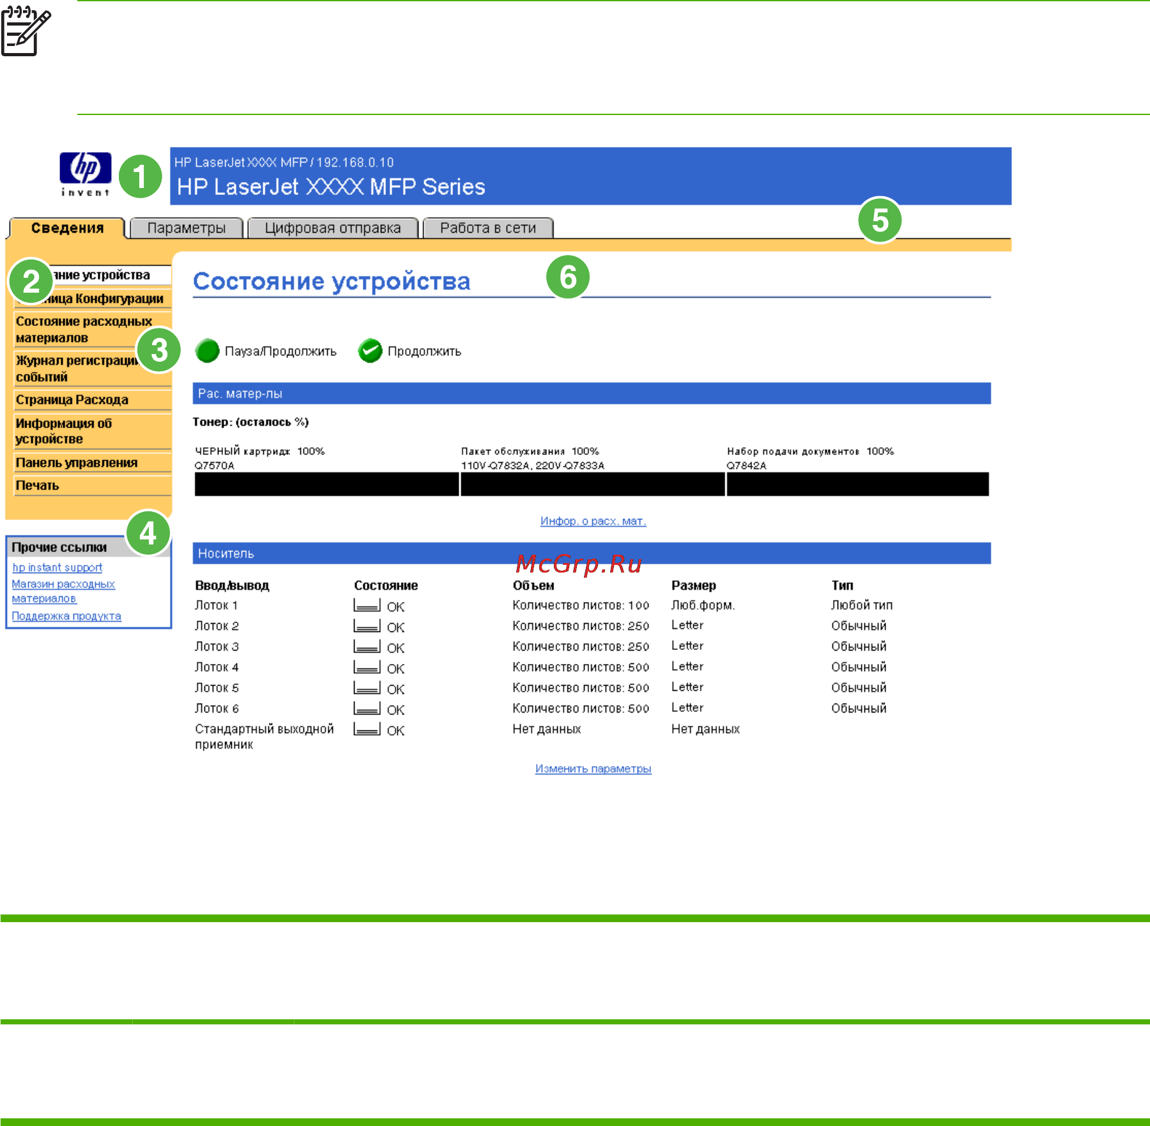
Task: Click the Изменить параметры link
Action: point(594,769)
